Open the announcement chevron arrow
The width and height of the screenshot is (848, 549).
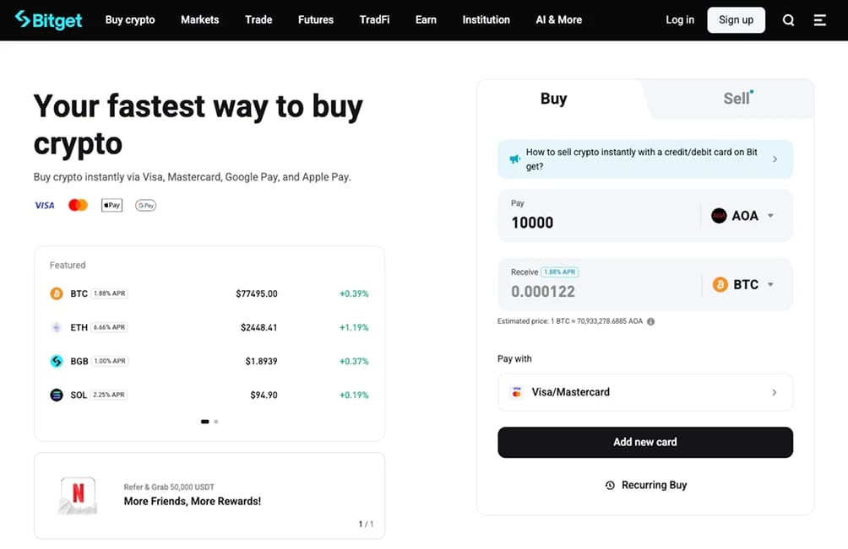pos(775,159)
